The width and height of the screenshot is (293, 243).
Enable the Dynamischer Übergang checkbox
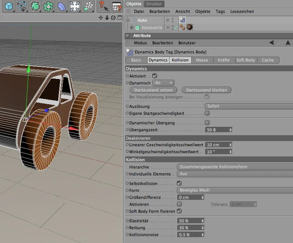(207, 123)
